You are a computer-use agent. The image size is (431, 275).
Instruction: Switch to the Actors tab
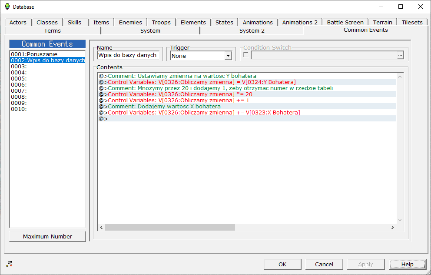click(18, 22)
